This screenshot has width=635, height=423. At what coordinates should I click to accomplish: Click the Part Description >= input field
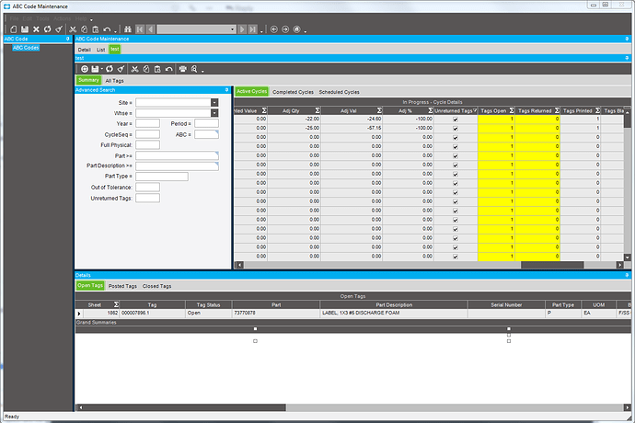pos(177,166)
